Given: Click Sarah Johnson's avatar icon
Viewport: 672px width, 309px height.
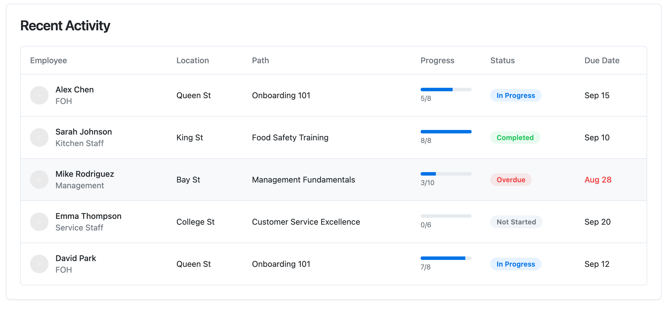Looking at the screenshot, I should tap(39, 137).
